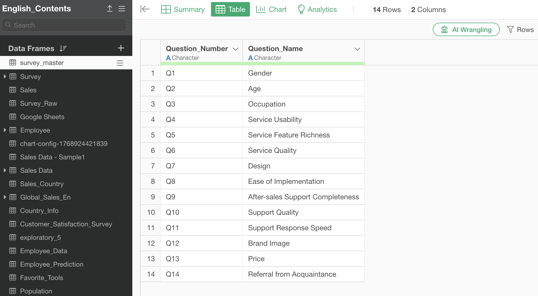Open Question_Name column dropdown menu

(357, 49)
